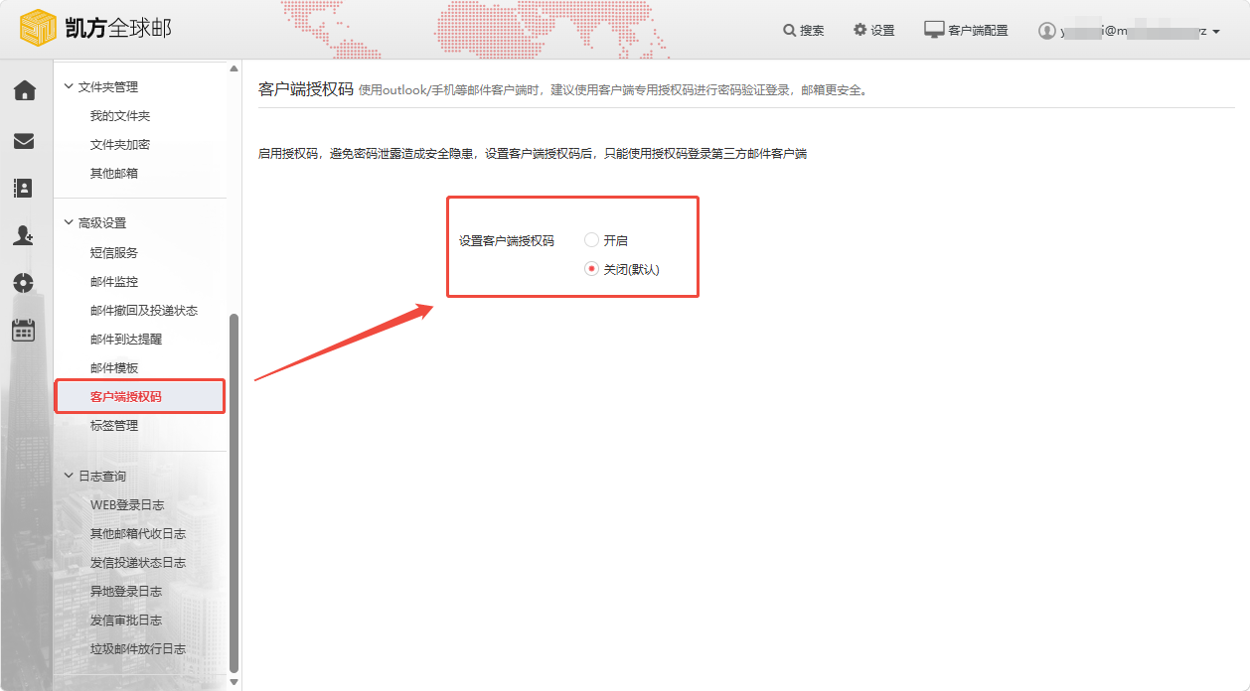1250x691 pixels.
Task: Click the user avatar icon
Action: coord(1046,31)
